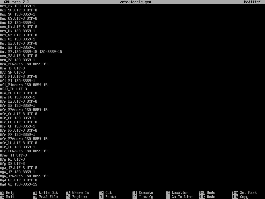Place cursor on line #ff_SN UTF-8

(x=12, y=73)
